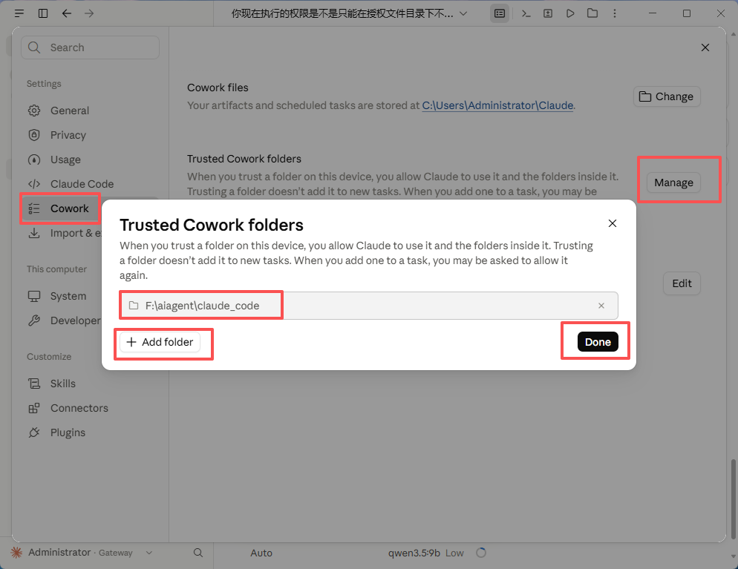Toggle the sidebar panel icon in title bar
Image resolution: width=738 pixels, height=569 pixels.
(x=43, y=13)
